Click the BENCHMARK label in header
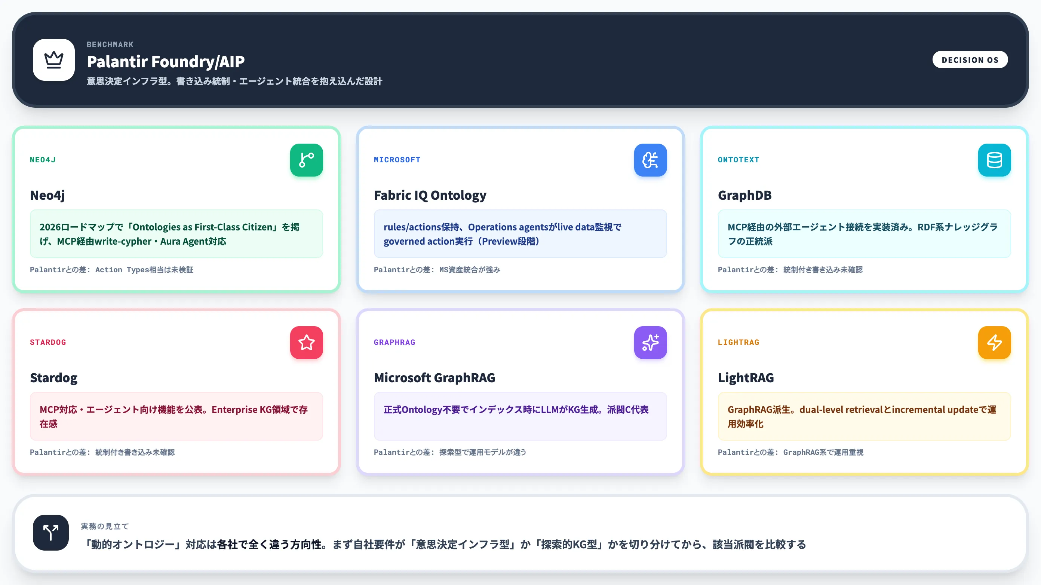Screen dimensions: 1041x585 110,45
